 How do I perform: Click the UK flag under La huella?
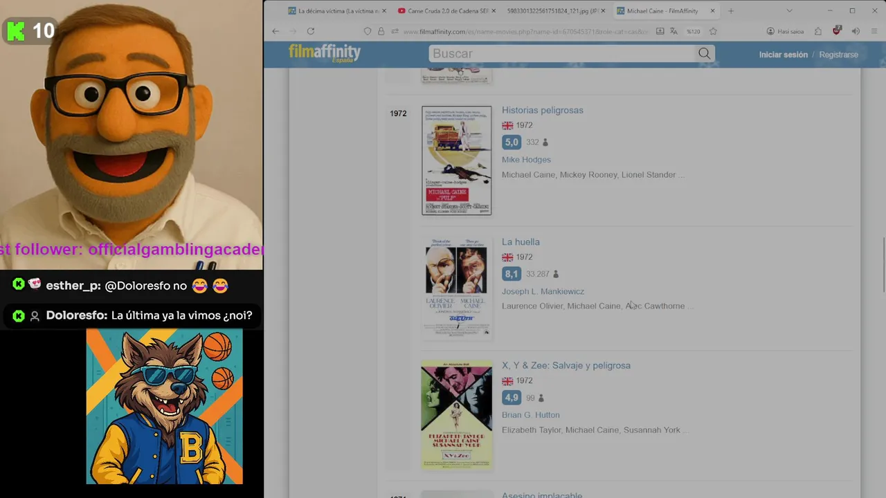507,257
